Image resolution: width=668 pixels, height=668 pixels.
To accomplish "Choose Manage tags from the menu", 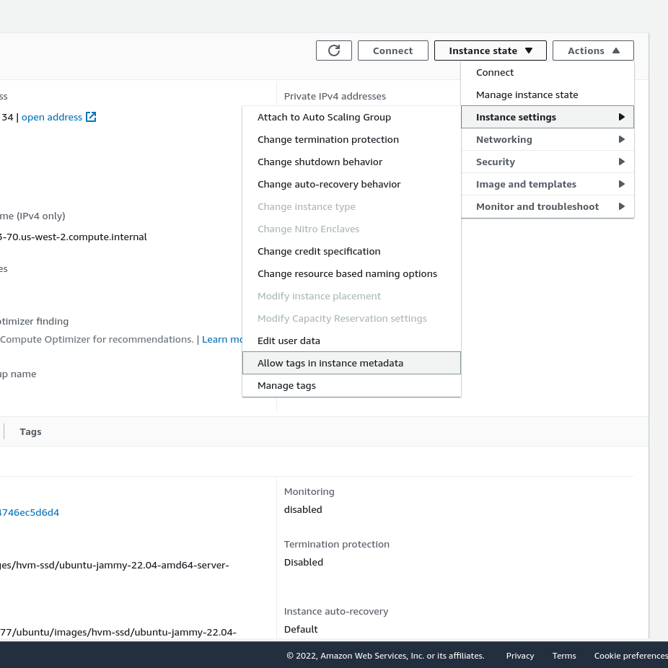I will point(286,385).
